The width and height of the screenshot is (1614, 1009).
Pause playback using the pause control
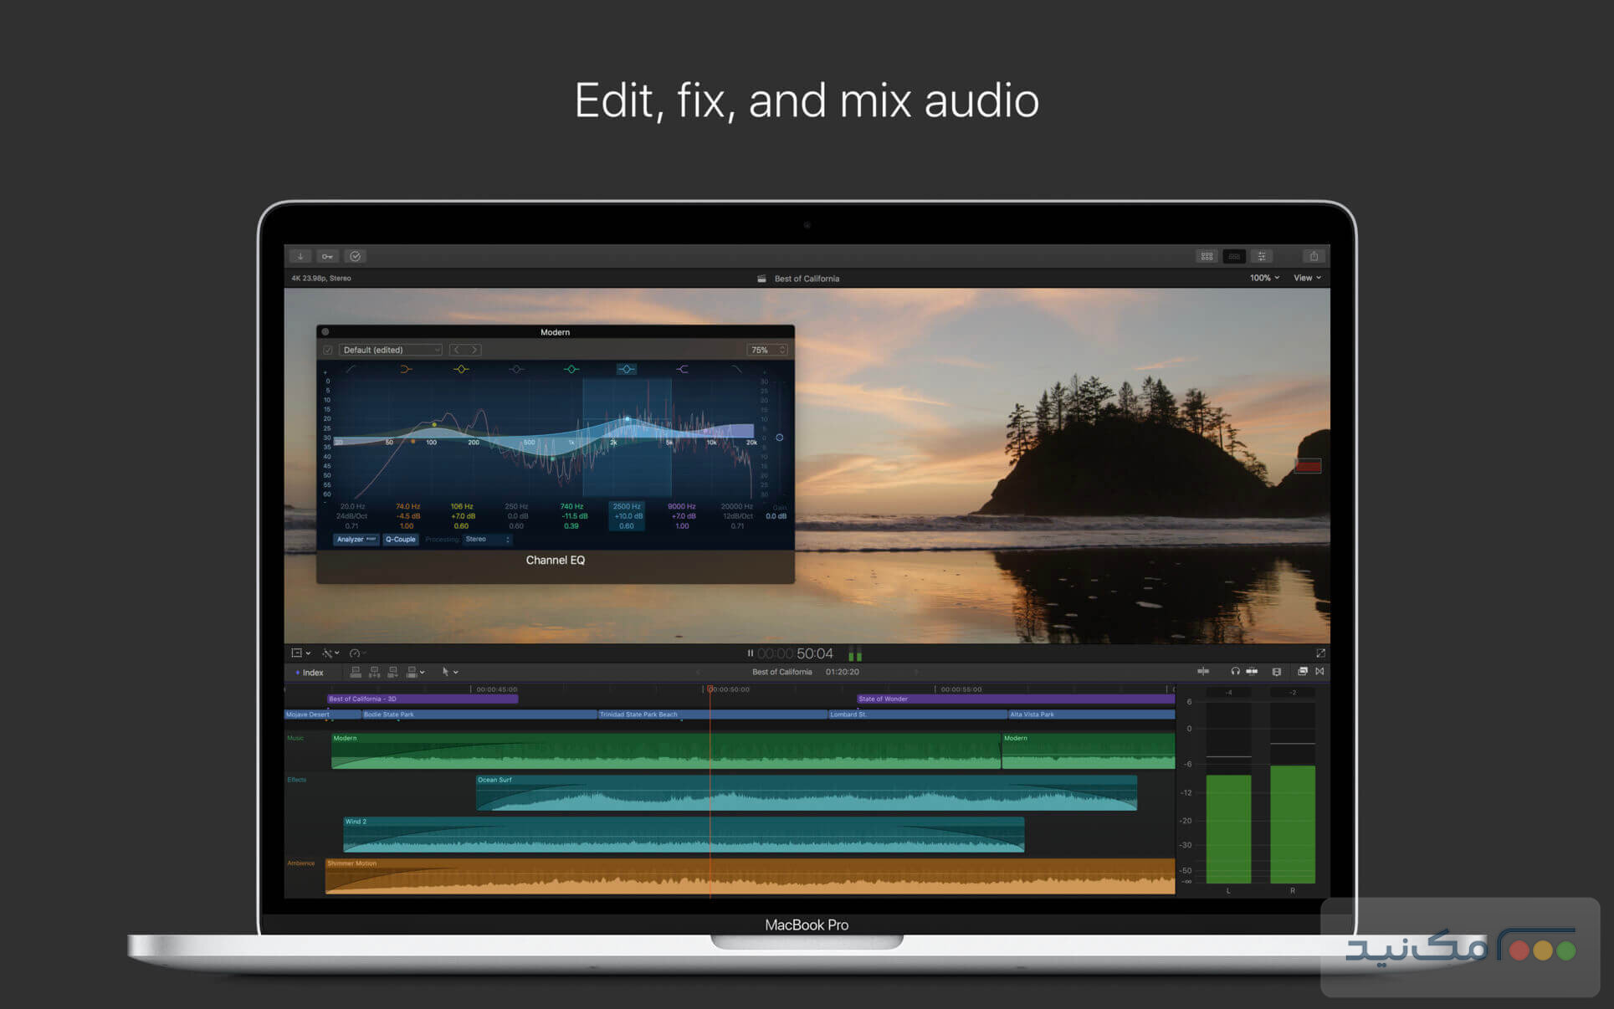click(749, 653)
